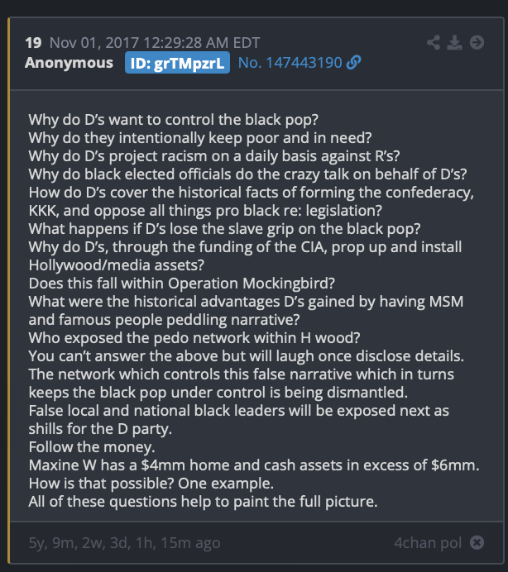508x572 pixels.
Task: Open the post via circled arrow icon
Action: coord(477,43)
